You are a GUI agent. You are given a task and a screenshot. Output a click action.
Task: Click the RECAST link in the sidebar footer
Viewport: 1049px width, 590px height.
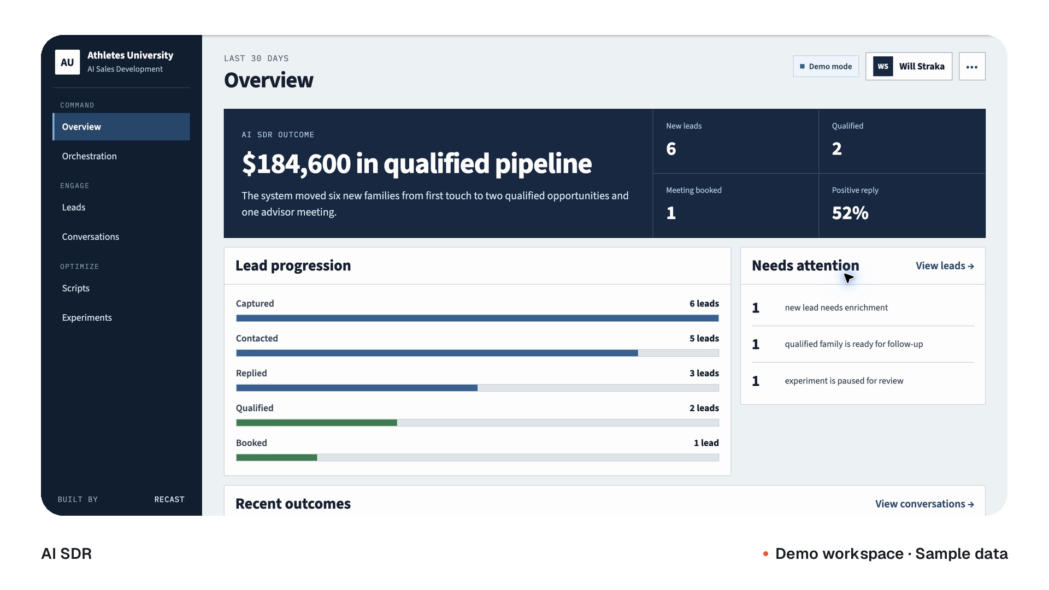pyautogui.click(x=169, y=500)
